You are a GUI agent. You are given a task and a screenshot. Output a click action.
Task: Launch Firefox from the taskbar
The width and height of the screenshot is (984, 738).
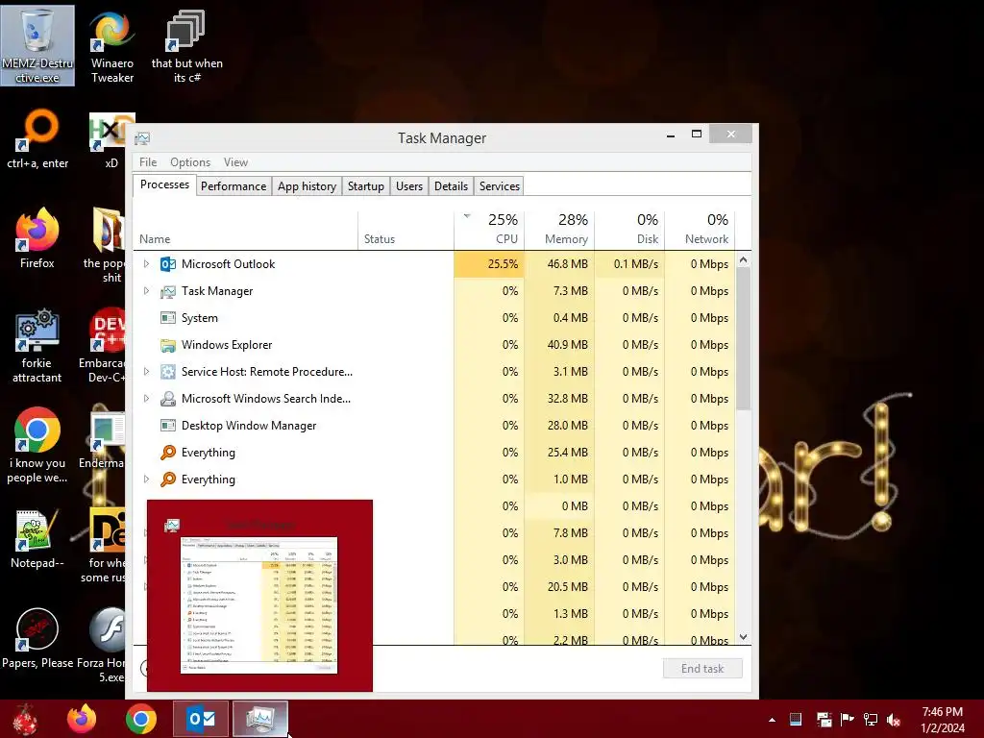tap(83, 719)
